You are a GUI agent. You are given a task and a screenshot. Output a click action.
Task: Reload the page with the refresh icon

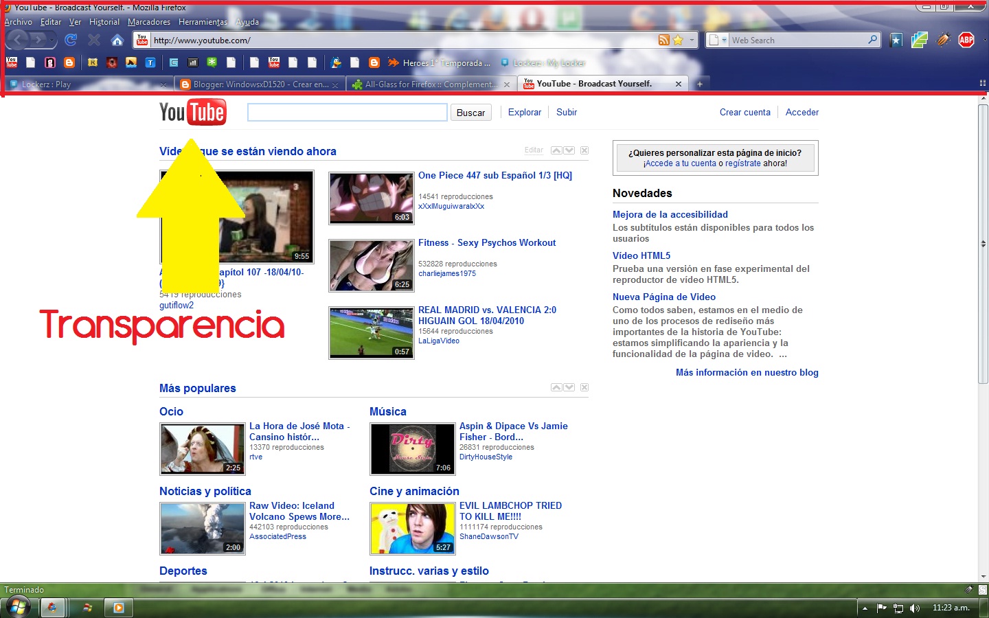coord(71,40)
